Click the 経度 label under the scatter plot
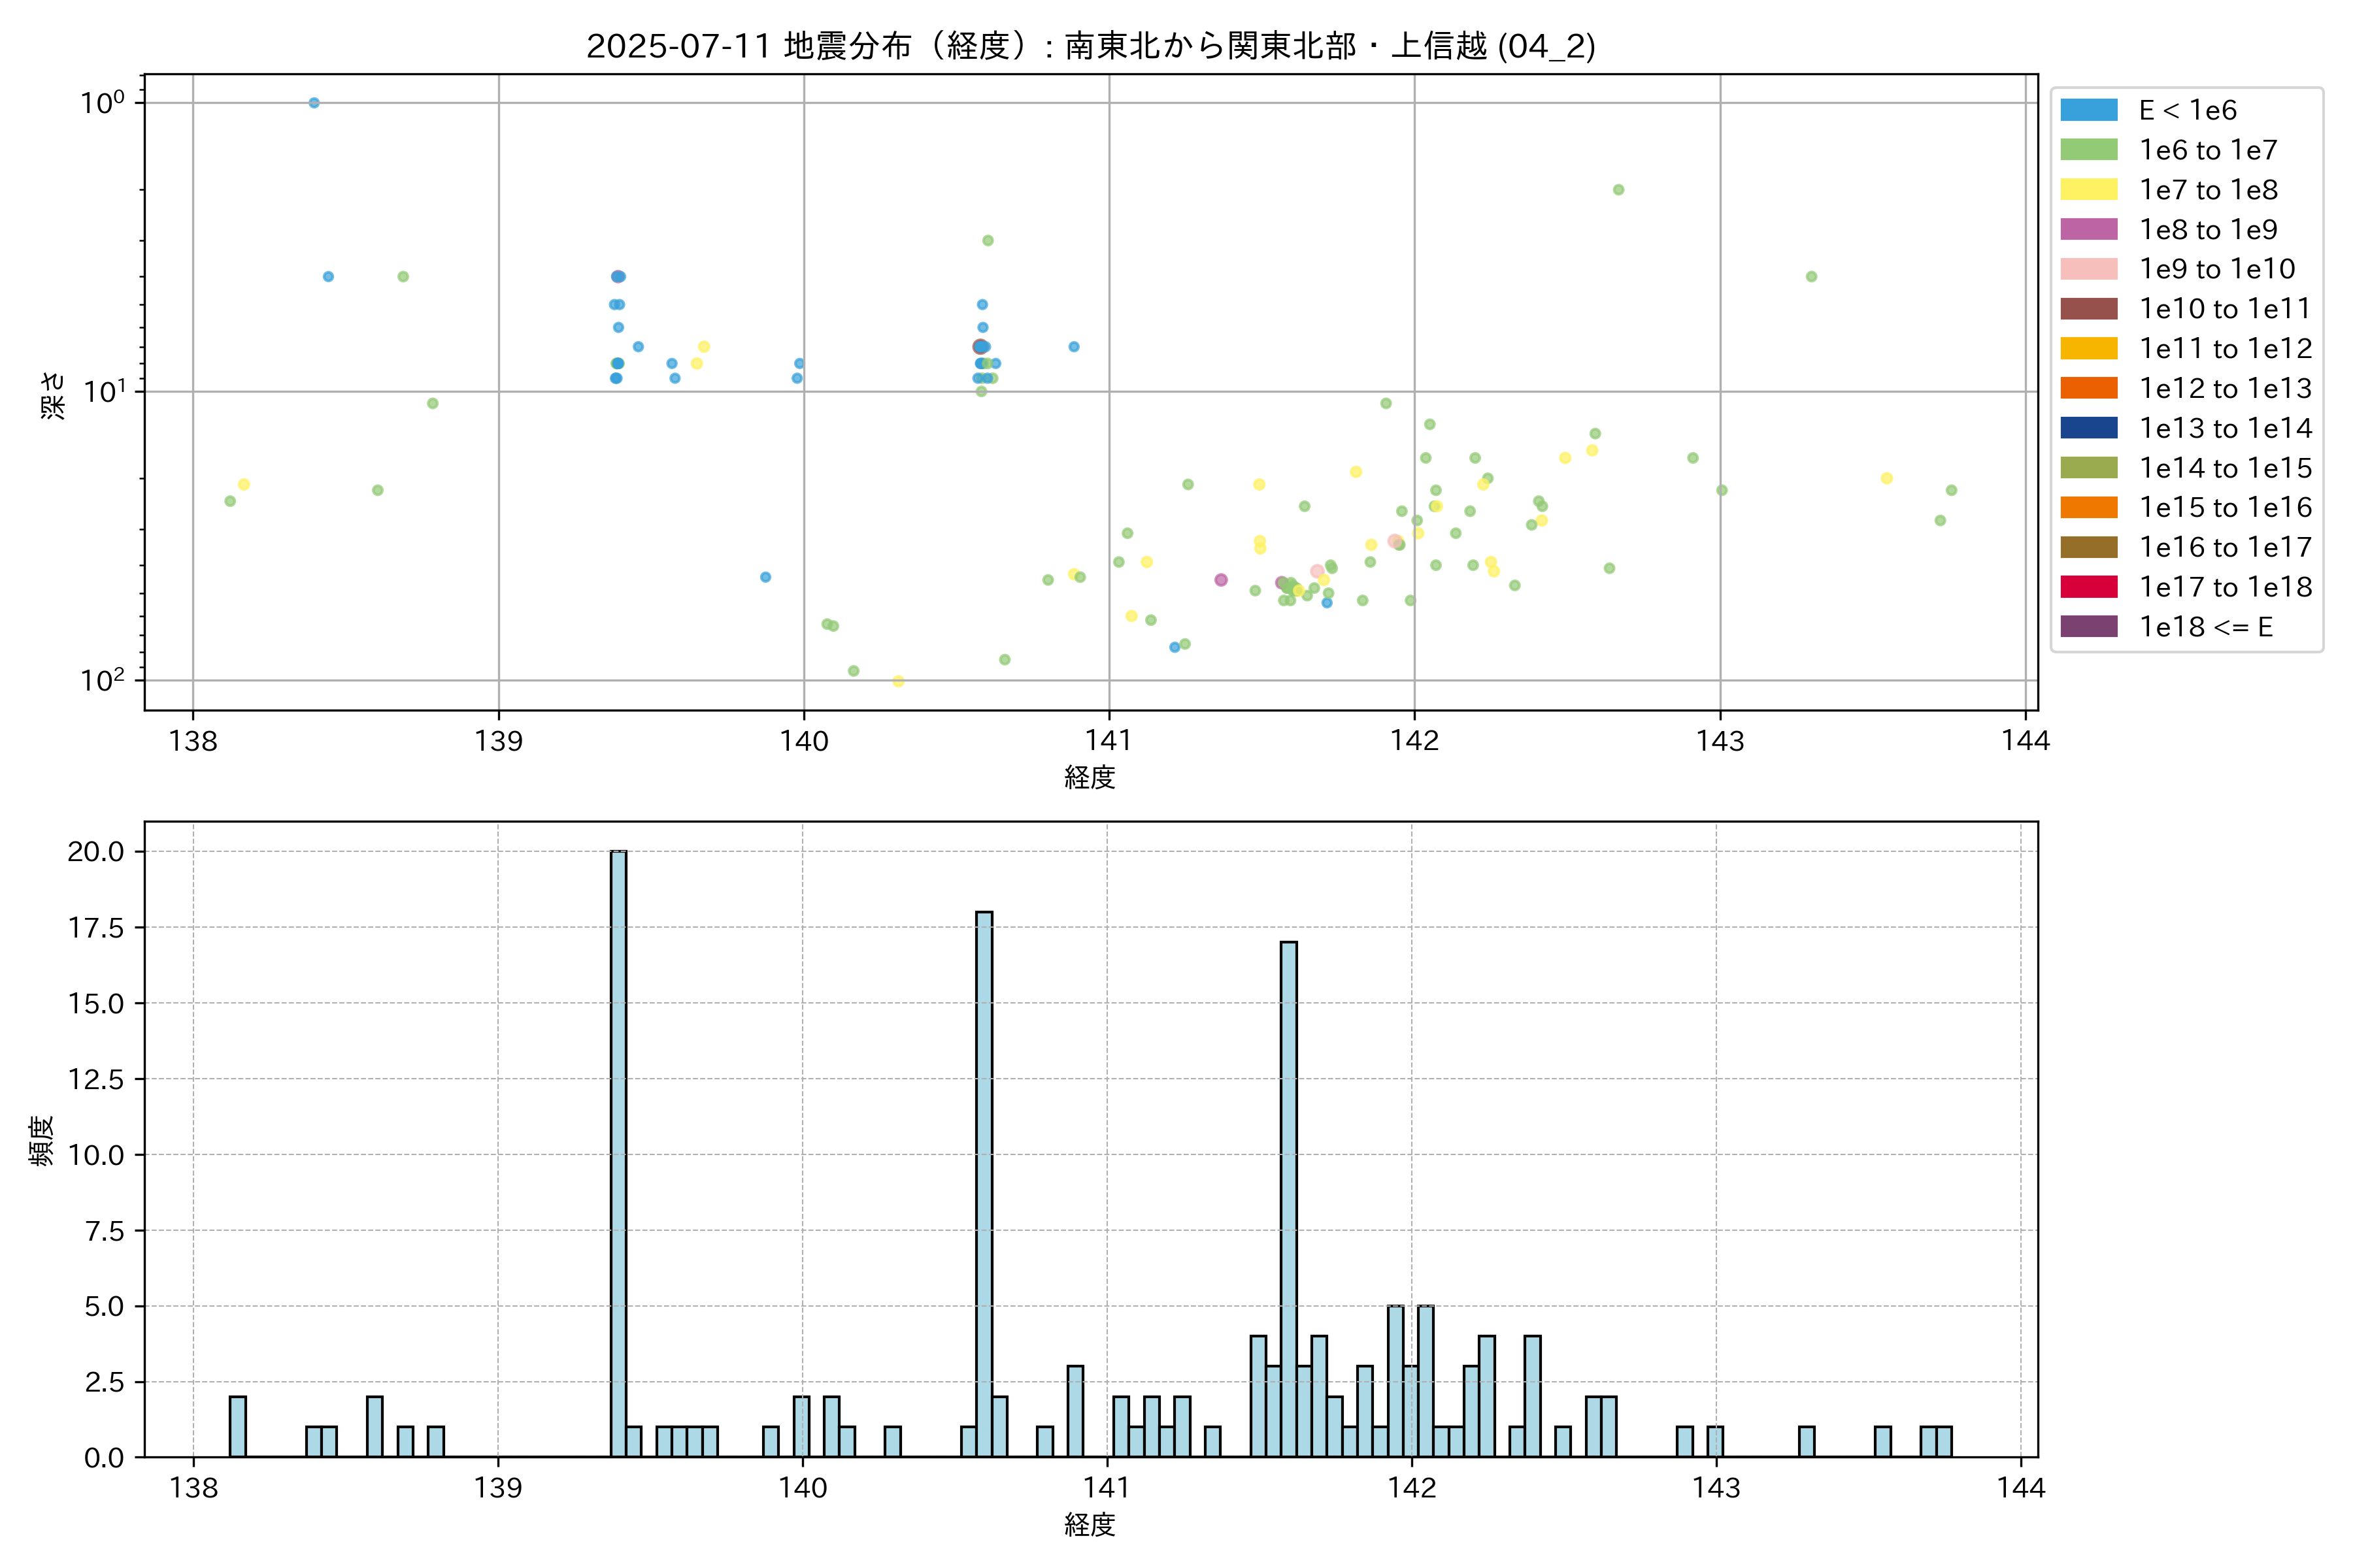2353x1568 pixels. tap(1090, 777)
